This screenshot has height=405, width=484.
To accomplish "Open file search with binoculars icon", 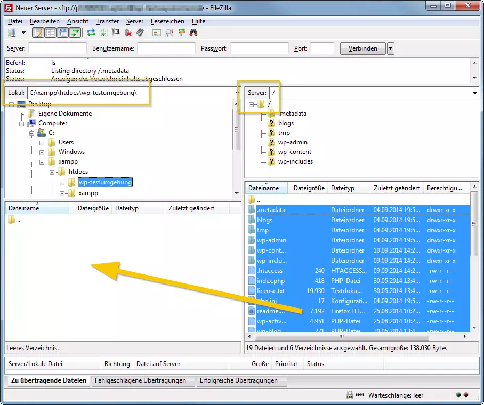I will tap(193, 33).
